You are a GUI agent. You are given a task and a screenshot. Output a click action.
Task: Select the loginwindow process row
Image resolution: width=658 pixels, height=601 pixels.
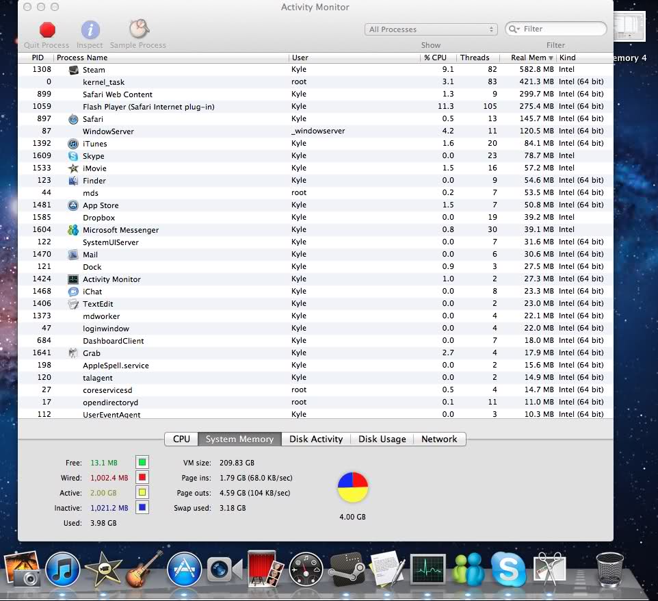(315, 329)
